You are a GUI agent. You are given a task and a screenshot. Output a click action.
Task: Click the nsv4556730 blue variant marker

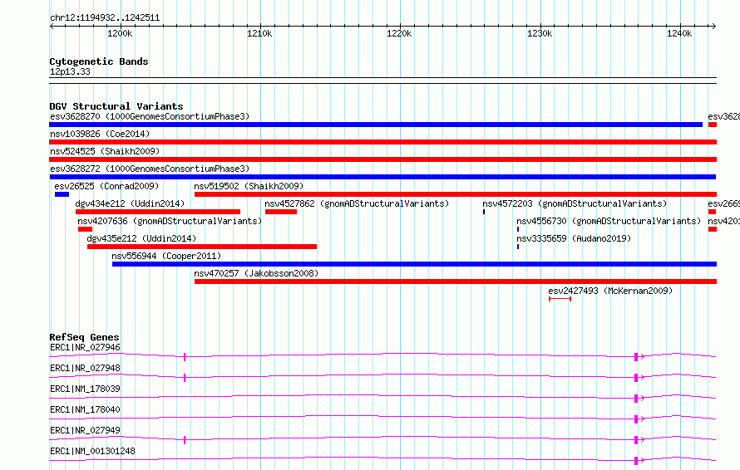click(x=518, y=229)
